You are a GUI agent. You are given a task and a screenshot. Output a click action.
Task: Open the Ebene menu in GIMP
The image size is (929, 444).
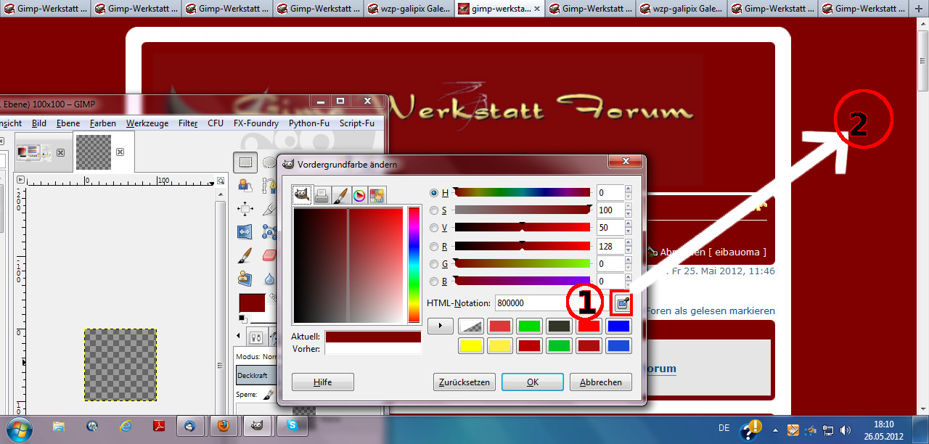coord(68,123)
